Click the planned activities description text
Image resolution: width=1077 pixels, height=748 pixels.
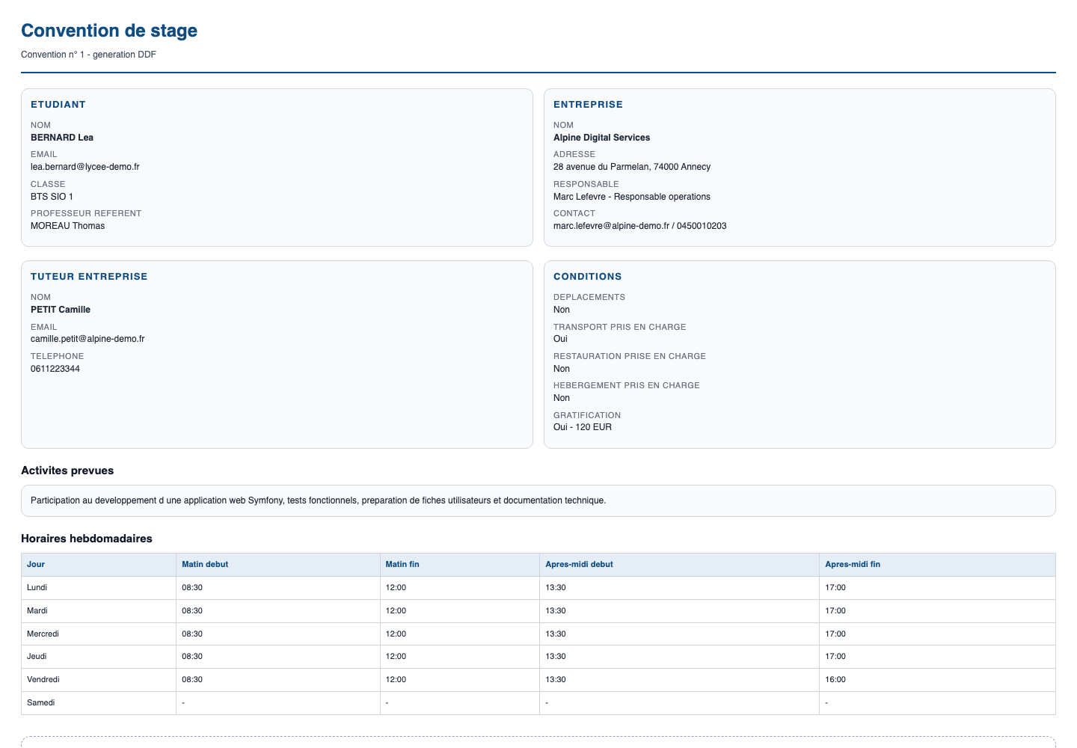(x=318, y=500)
